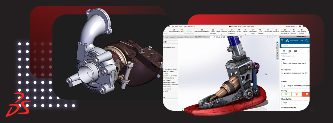The image size is (333, 123).
Task: Click the Smart Fasteners icon
Action: 211,31
